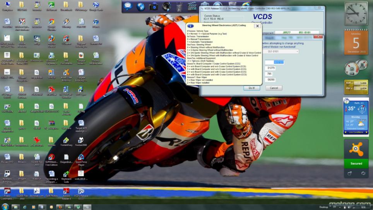This screenshot has height=210, width=373.
Task: Open Google Earth desktop shortcut
Action: pyautogui.click(x=96, y=6)
